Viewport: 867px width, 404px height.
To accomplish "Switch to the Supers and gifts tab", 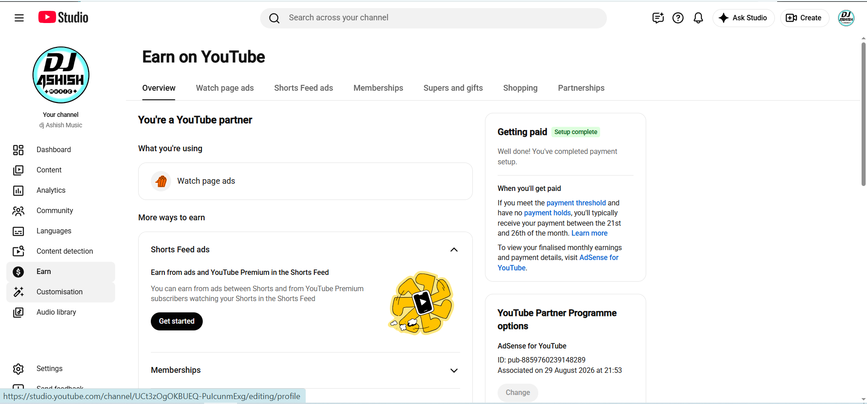I will (x=453, y=88).
